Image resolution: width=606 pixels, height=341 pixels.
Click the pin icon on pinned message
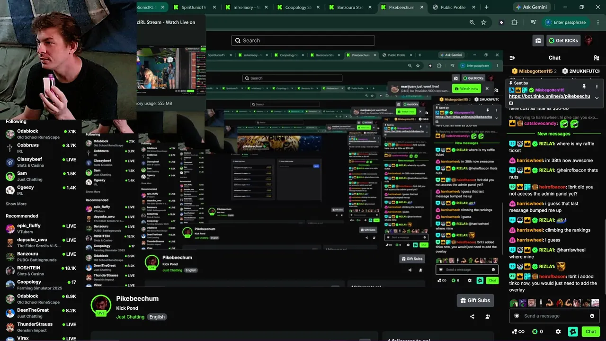[584, 87]
